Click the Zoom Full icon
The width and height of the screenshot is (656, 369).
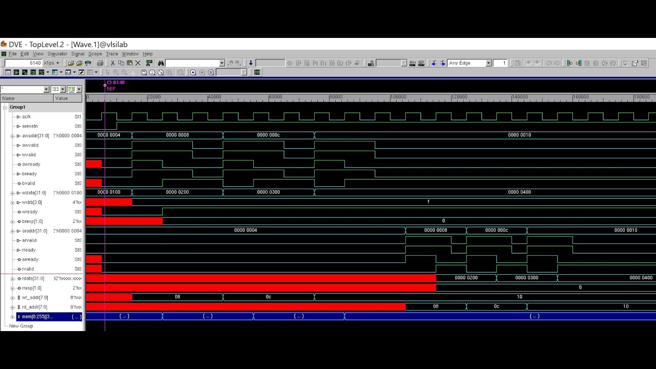tap(144, 72)
